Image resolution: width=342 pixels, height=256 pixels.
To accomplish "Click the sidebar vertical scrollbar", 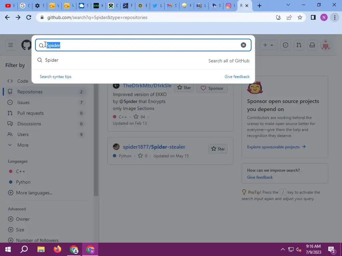I will click(96, 139).
